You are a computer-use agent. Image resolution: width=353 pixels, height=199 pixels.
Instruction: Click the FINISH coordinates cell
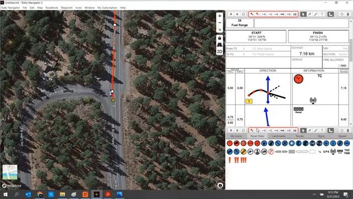(x=318, y=36)
